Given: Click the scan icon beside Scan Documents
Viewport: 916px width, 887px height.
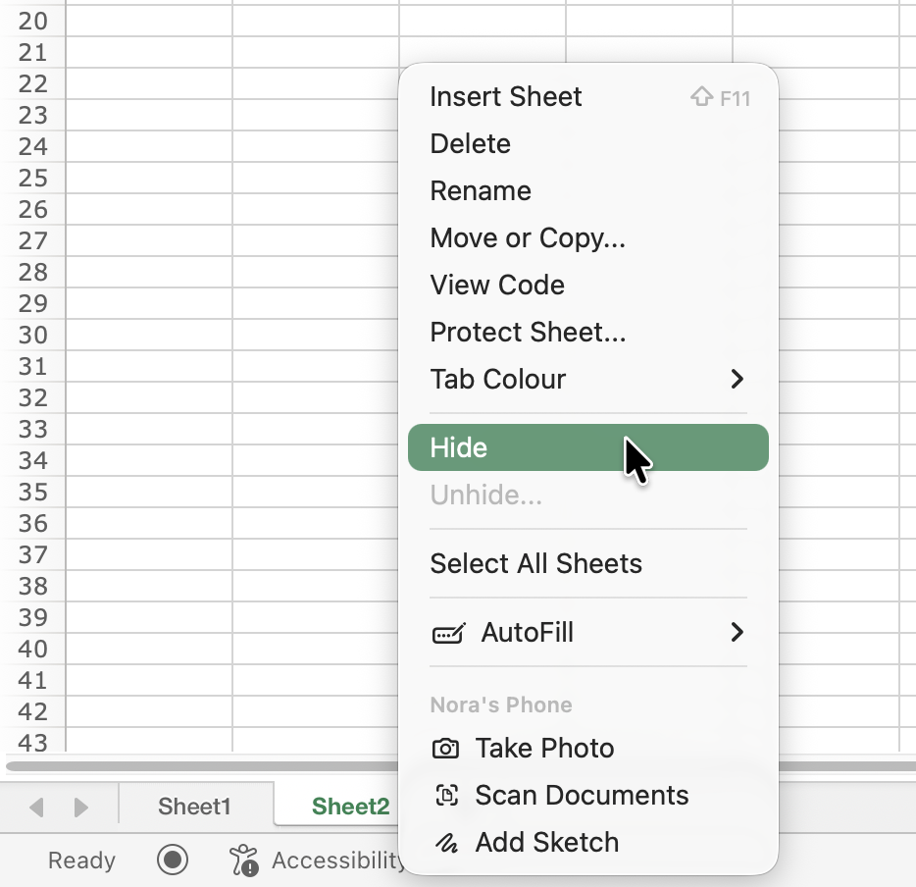Looking at the screenshot, I should coord(445,796).
